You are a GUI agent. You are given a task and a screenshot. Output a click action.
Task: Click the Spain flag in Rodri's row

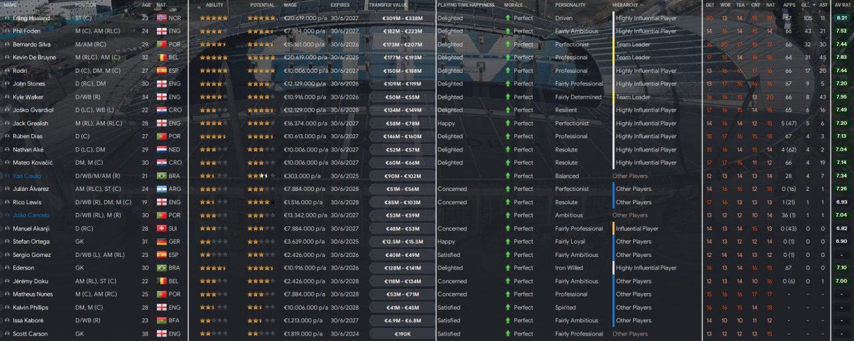click(161, 71)
